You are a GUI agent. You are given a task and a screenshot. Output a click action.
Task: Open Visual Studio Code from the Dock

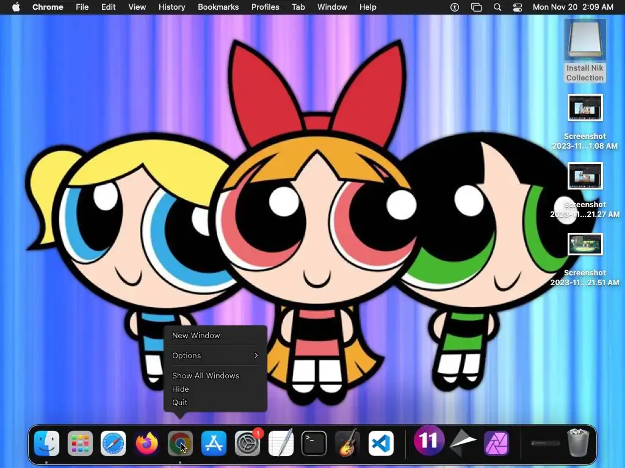[381, 444]
